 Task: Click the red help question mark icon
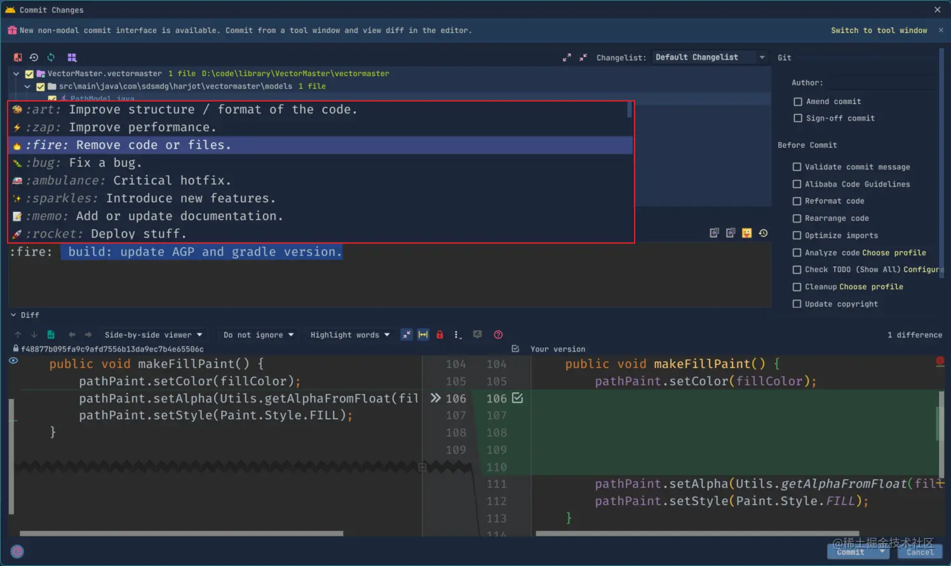(498, 334)
